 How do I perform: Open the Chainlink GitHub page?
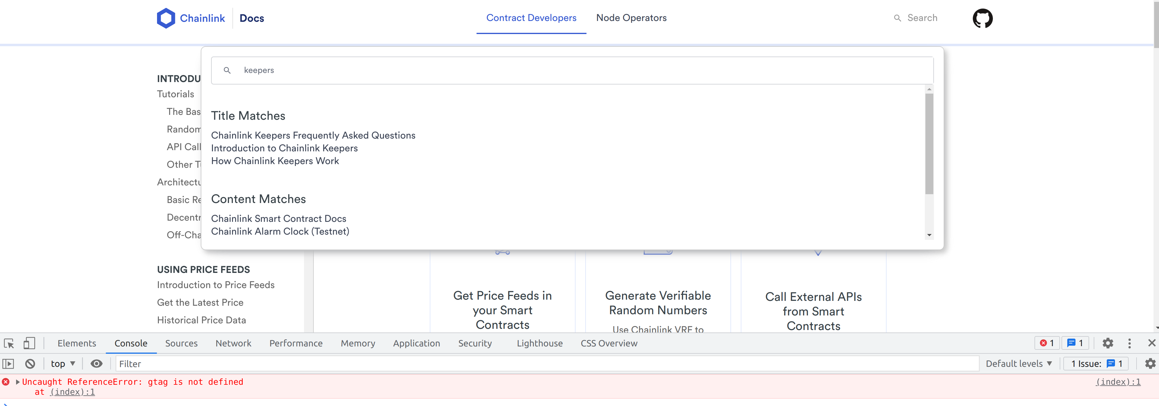click(x=983, y=18)
